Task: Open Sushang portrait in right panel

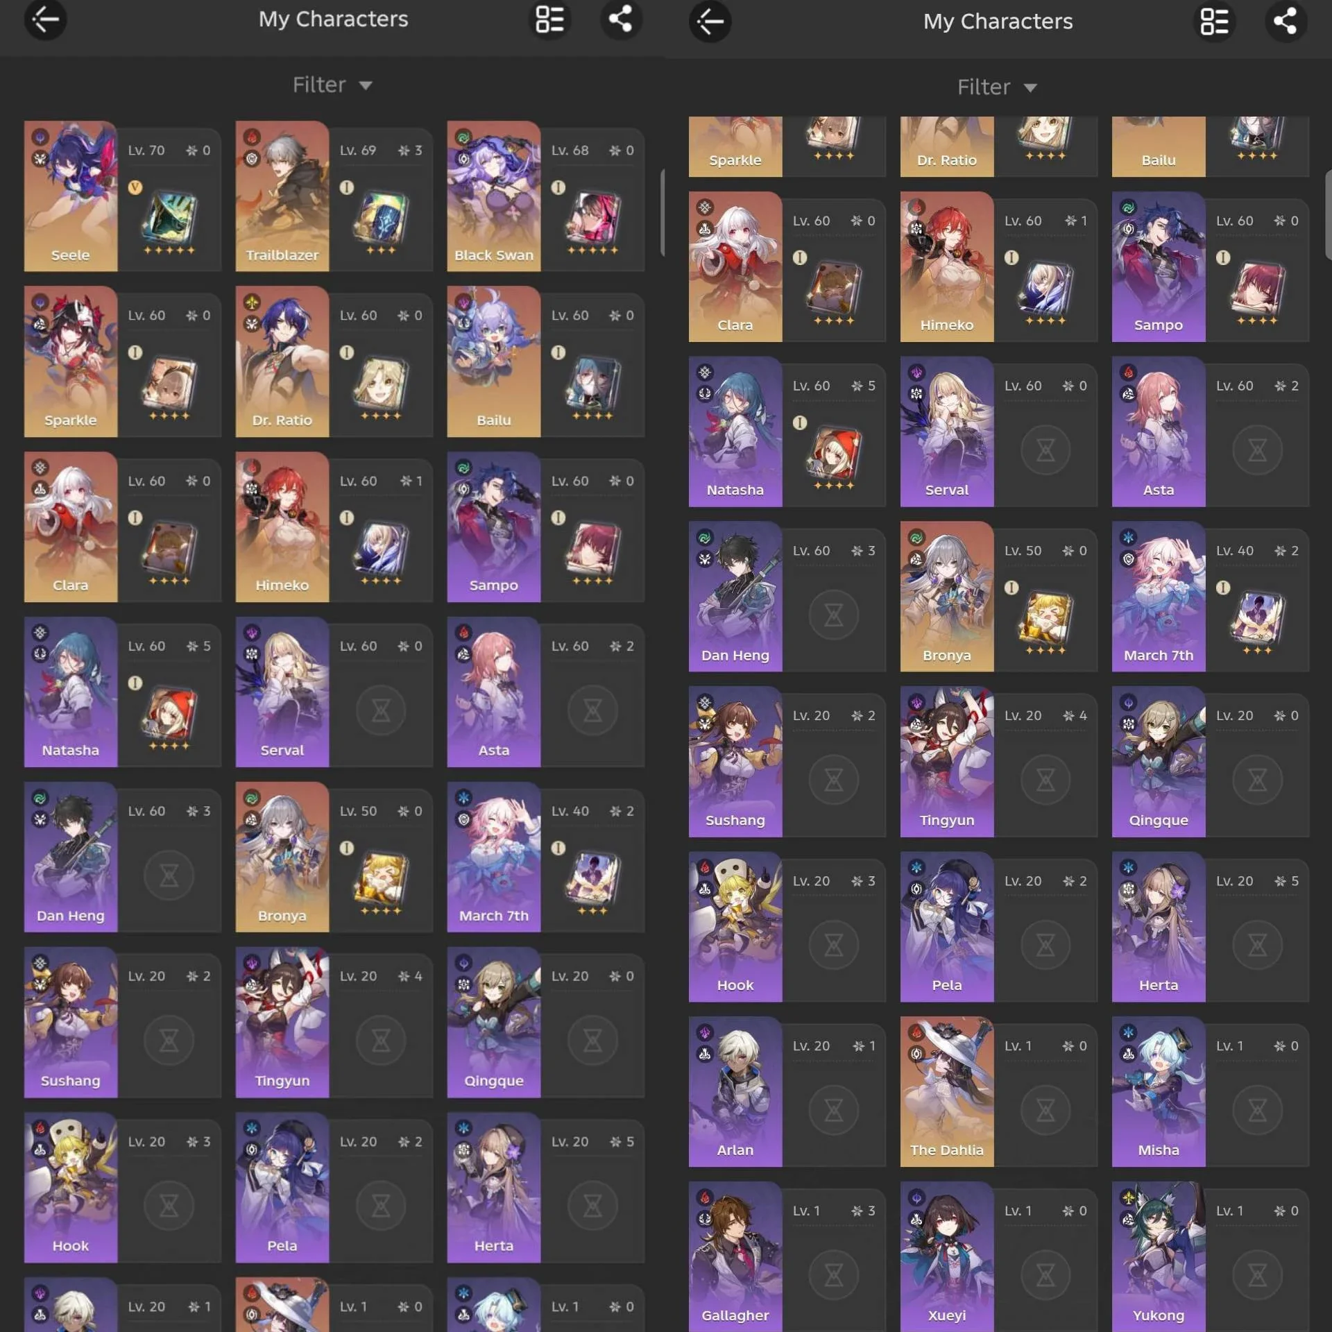Action: pyautogui.click(x=735, y=762)
